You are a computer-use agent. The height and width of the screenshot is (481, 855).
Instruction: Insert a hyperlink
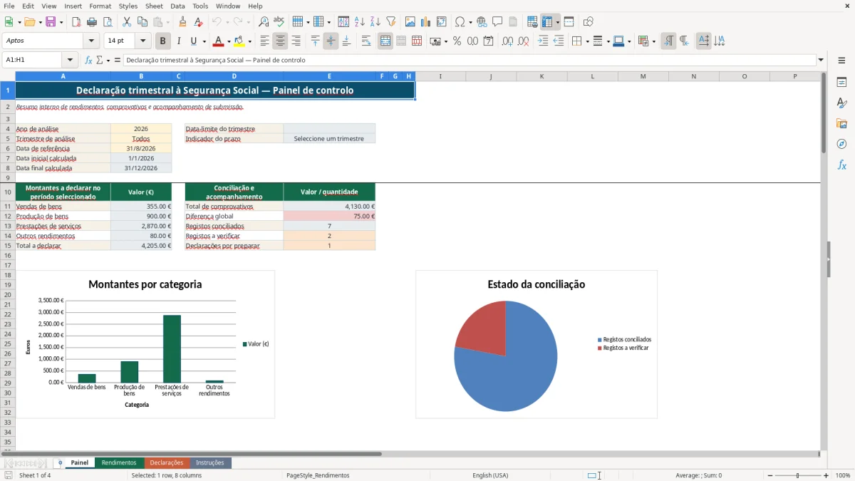pos(482,22)
